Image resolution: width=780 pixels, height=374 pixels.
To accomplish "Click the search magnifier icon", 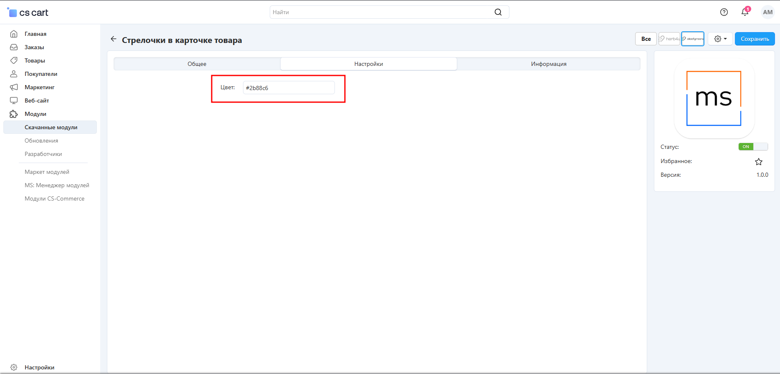I will (498, 12).
